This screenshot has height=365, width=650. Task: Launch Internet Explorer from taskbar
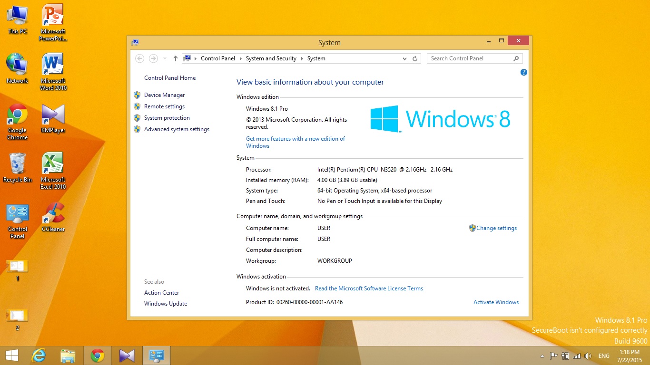pyautogui.click(x=39, y=355)
